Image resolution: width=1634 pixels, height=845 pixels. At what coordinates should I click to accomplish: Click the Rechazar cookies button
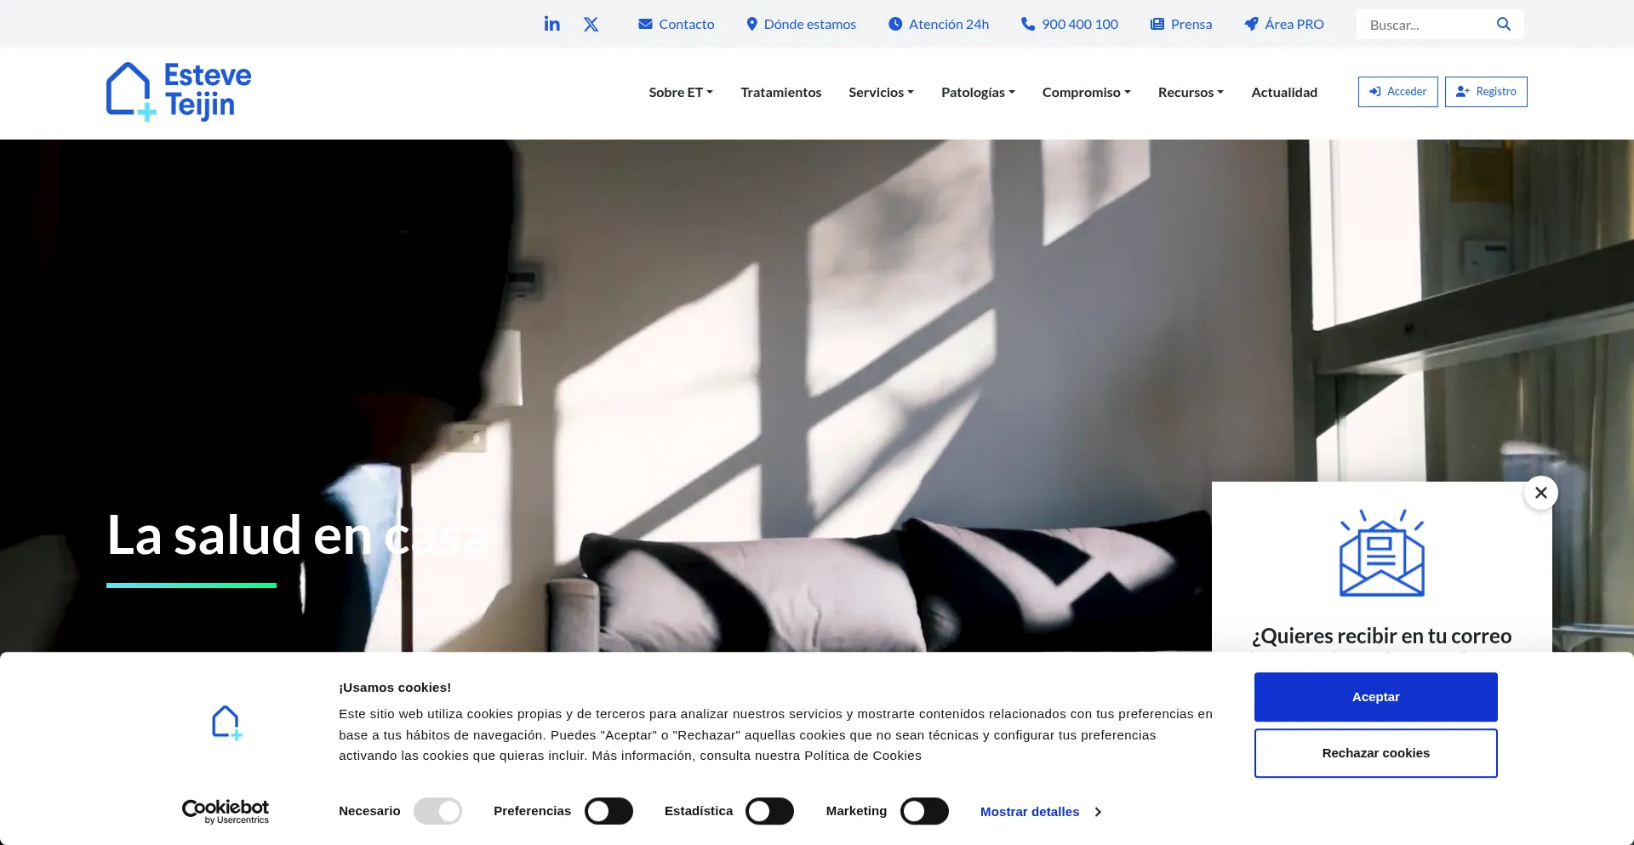point(1375,753)
